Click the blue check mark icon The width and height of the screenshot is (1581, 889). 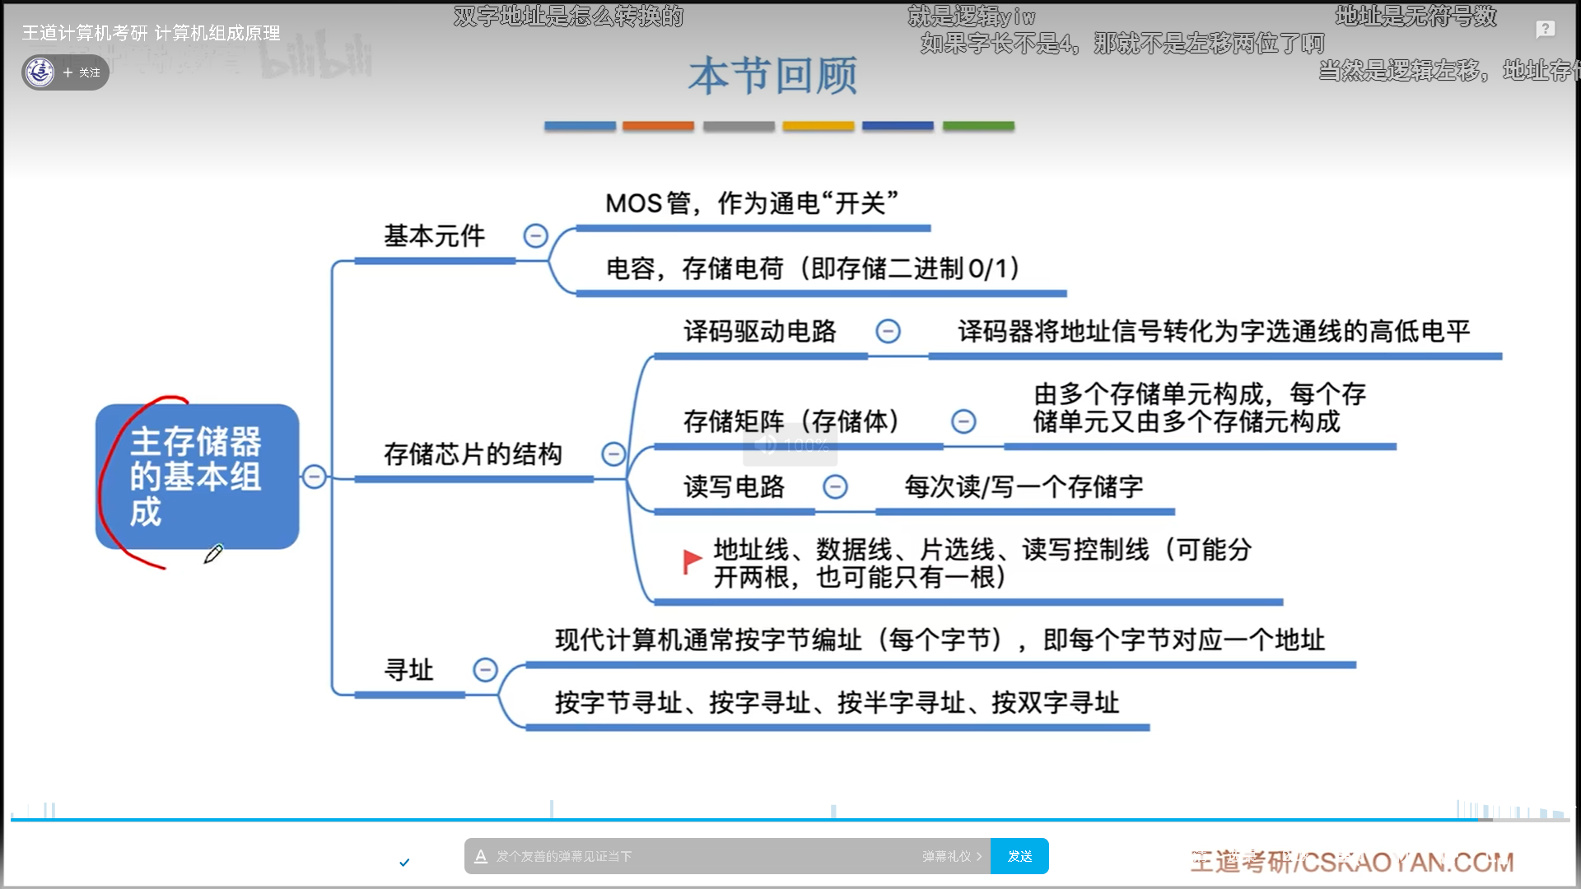[404, 863]
